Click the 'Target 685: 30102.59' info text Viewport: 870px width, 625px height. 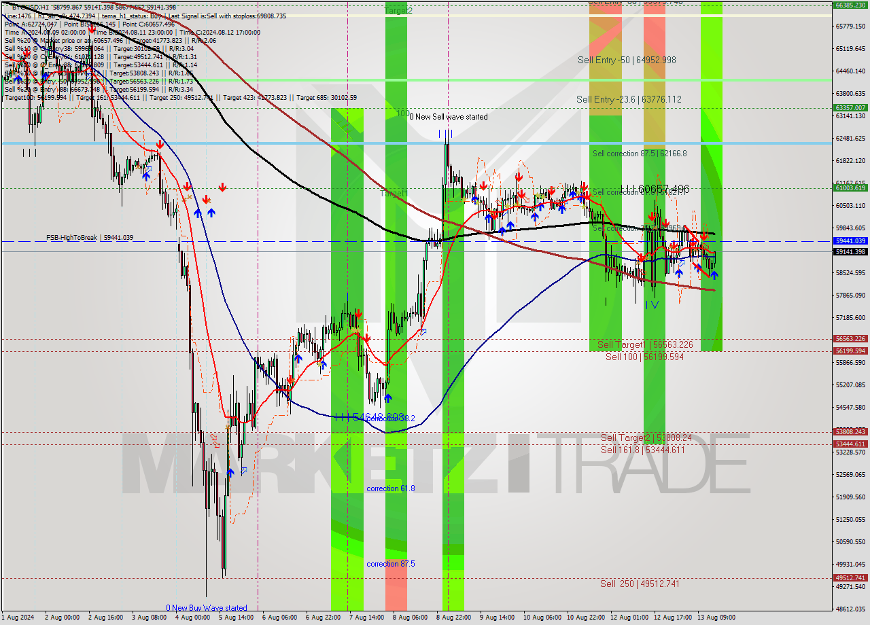327,97
